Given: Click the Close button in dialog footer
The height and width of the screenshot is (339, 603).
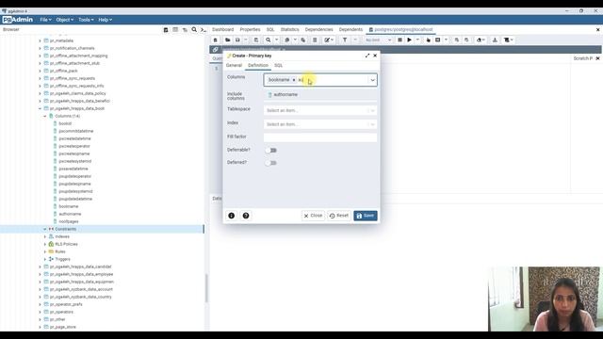Looking at the screenshot, I should [313, 216].
